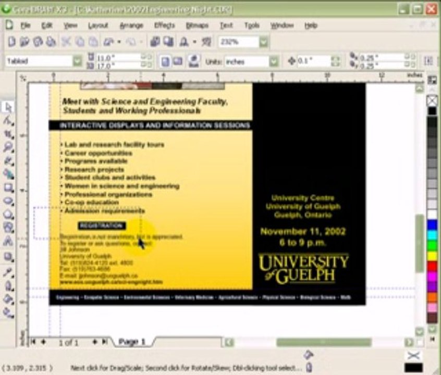The image size is (441, 375).
Task: Open the File menu
Action: (26, 26)
